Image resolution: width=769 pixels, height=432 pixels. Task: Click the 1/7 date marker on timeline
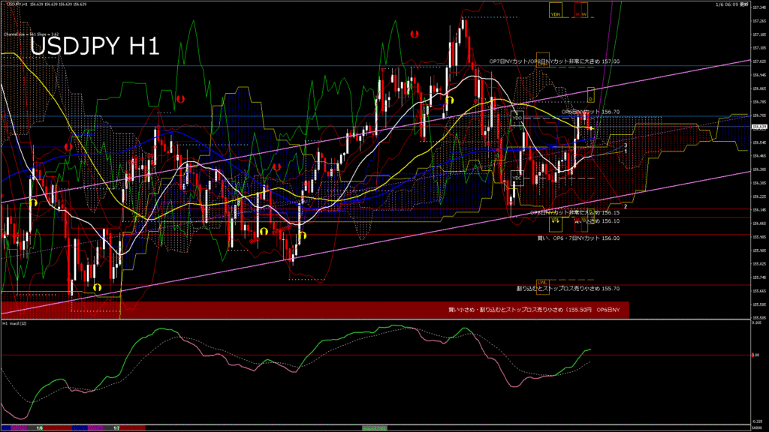(x=116, y=427)
